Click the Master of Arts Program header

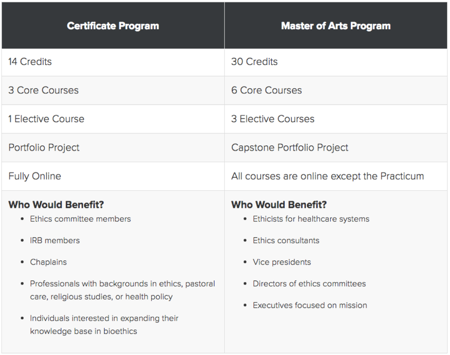coord(336,26)
